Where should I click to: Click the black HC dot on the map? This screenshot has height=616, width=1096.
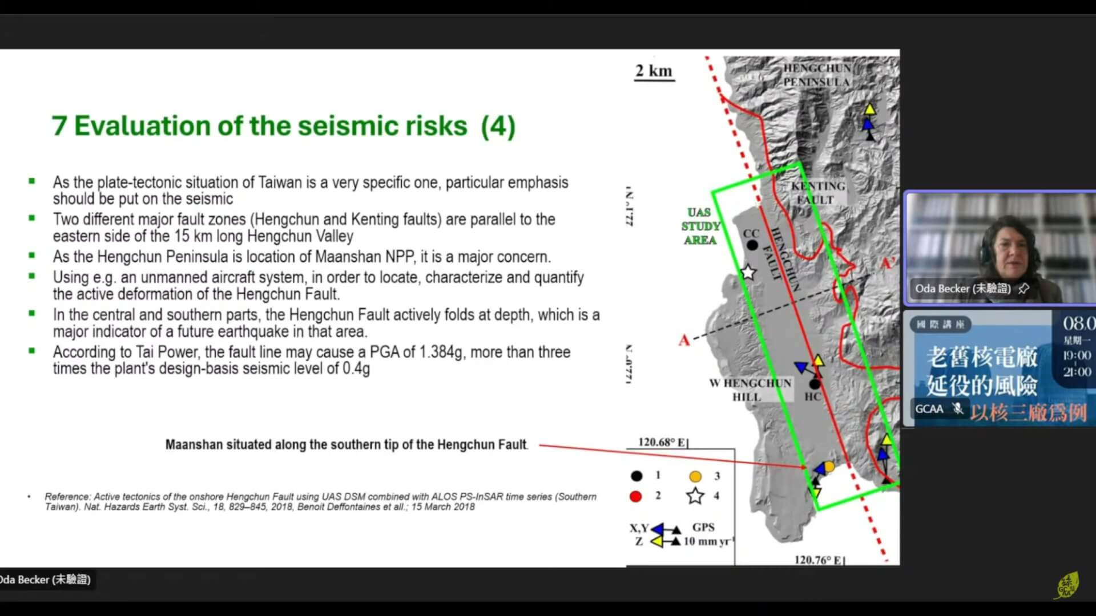(x=815, y=384)
